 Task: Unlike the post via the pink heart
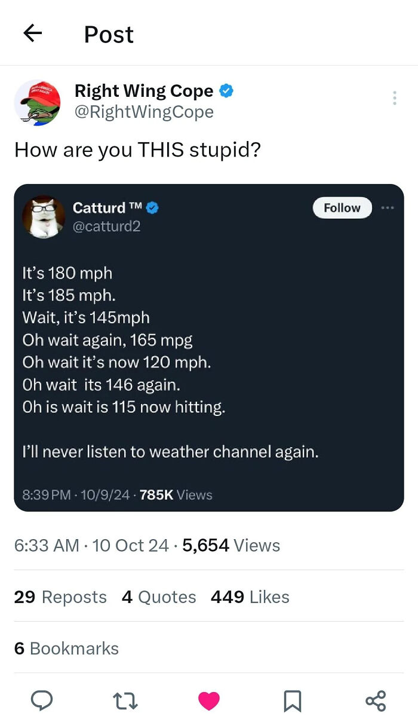point(208,700)
